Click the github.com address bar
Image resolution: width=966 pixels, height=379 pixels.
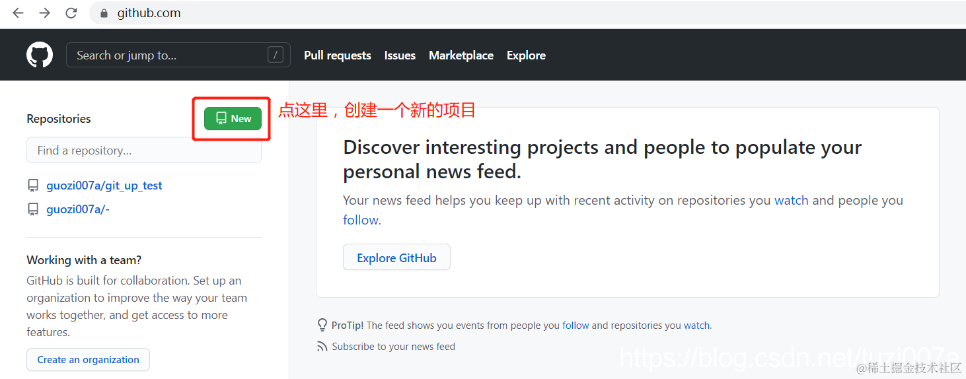(527, 13)
